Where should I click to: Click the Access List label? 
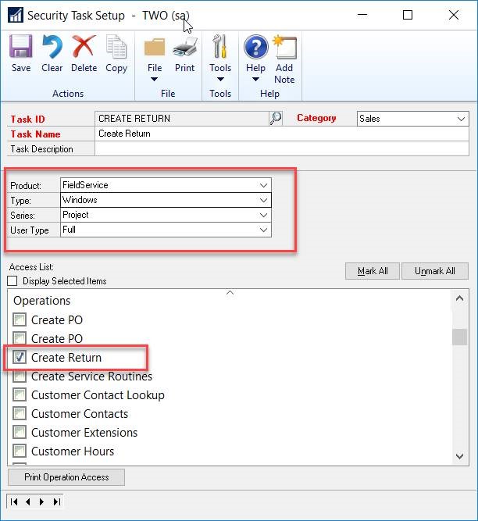point(31,267)
